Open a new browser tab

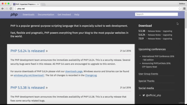(x=43, y=4)
